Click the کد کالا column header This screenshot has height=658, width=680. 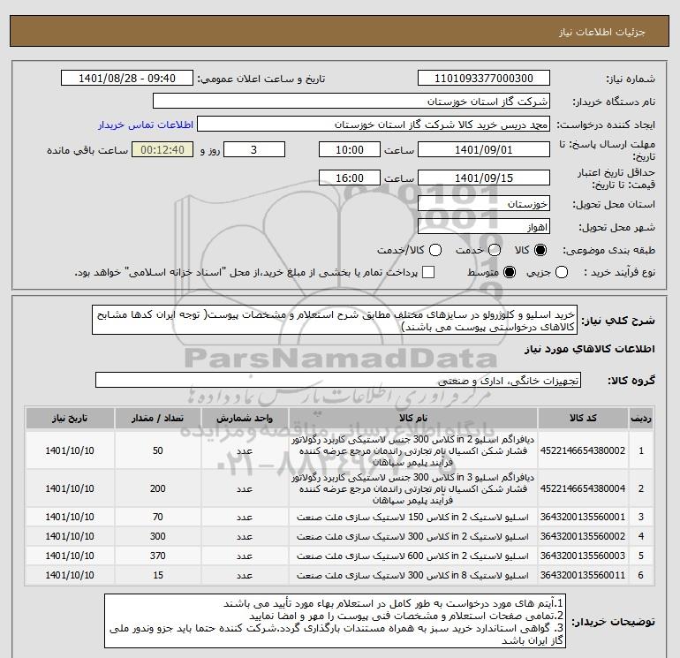[583, 418]
